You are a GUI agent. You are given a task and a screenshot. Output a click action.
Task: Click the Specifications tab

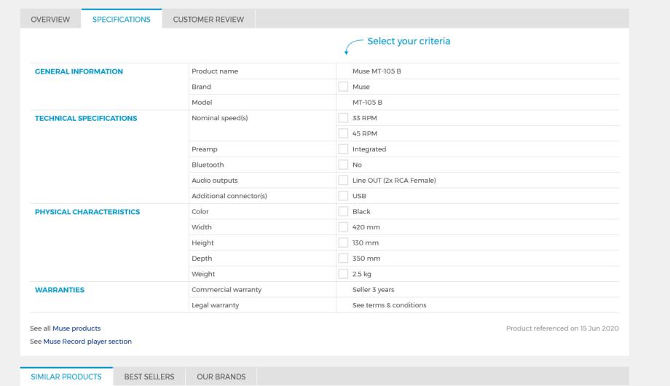click(121, 19)
